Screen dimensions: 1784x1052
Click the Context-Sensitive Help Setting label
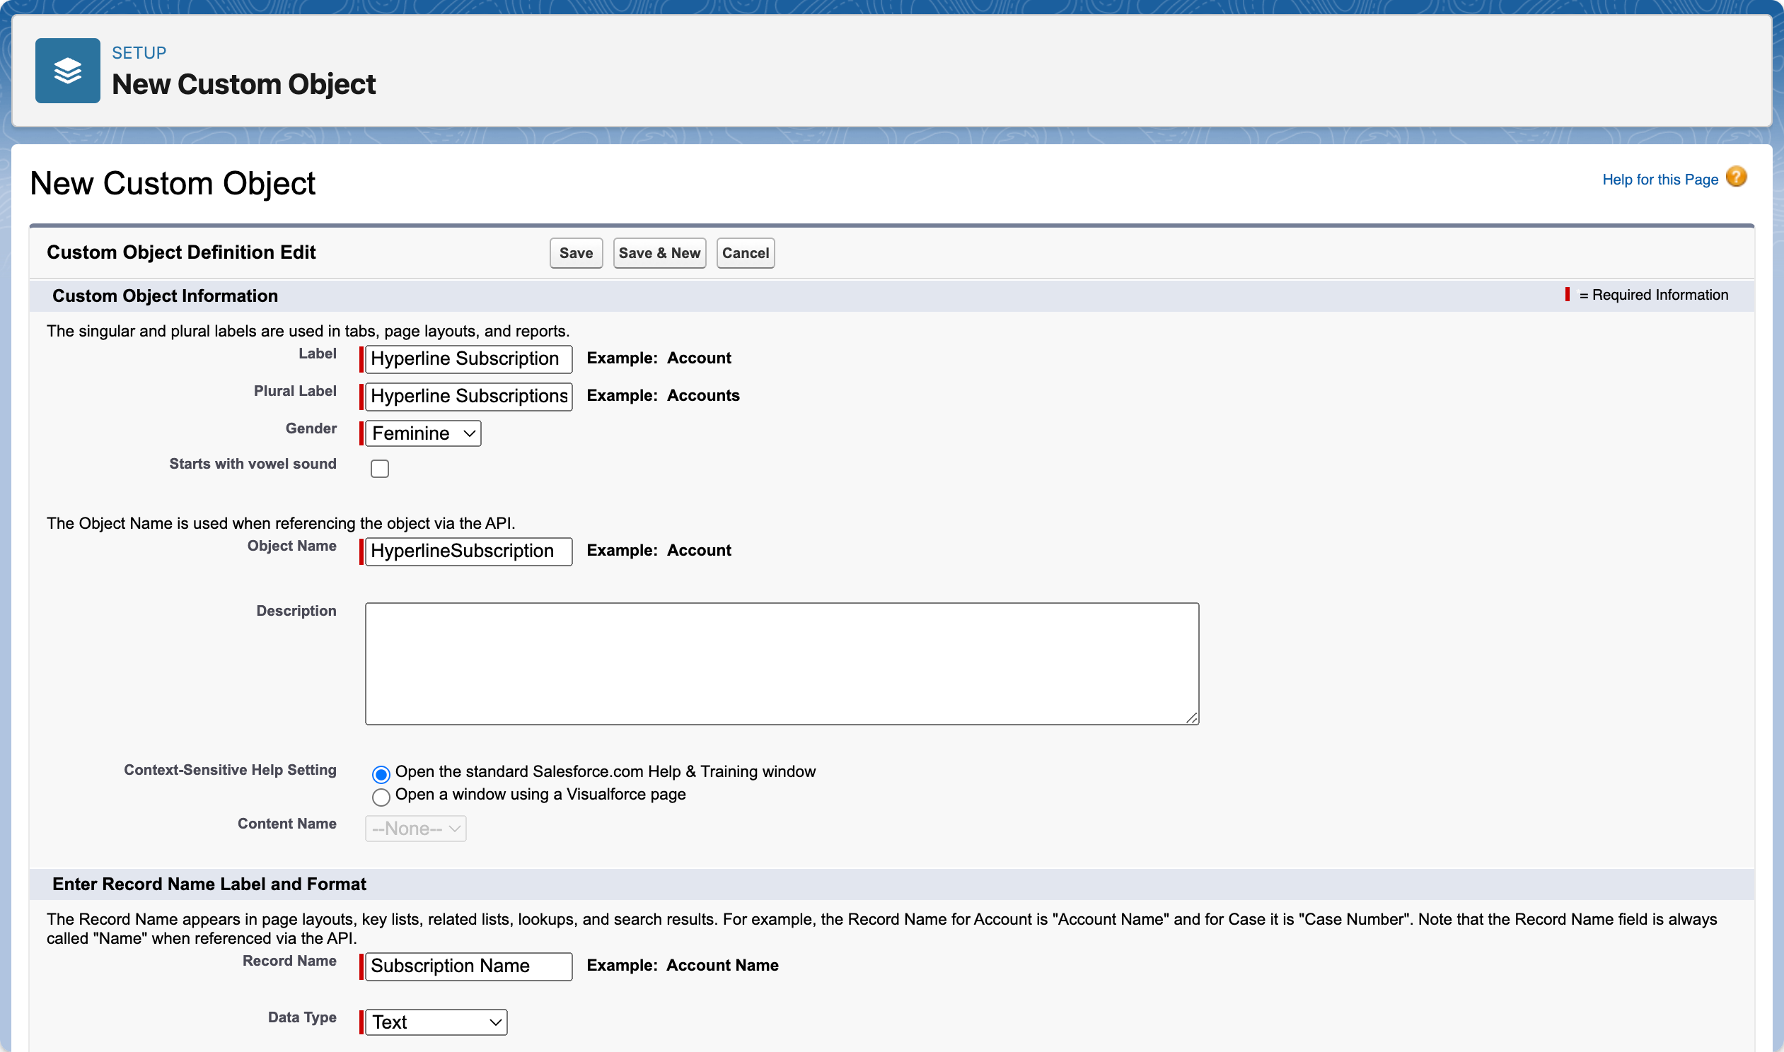click(x=230, y=770)
